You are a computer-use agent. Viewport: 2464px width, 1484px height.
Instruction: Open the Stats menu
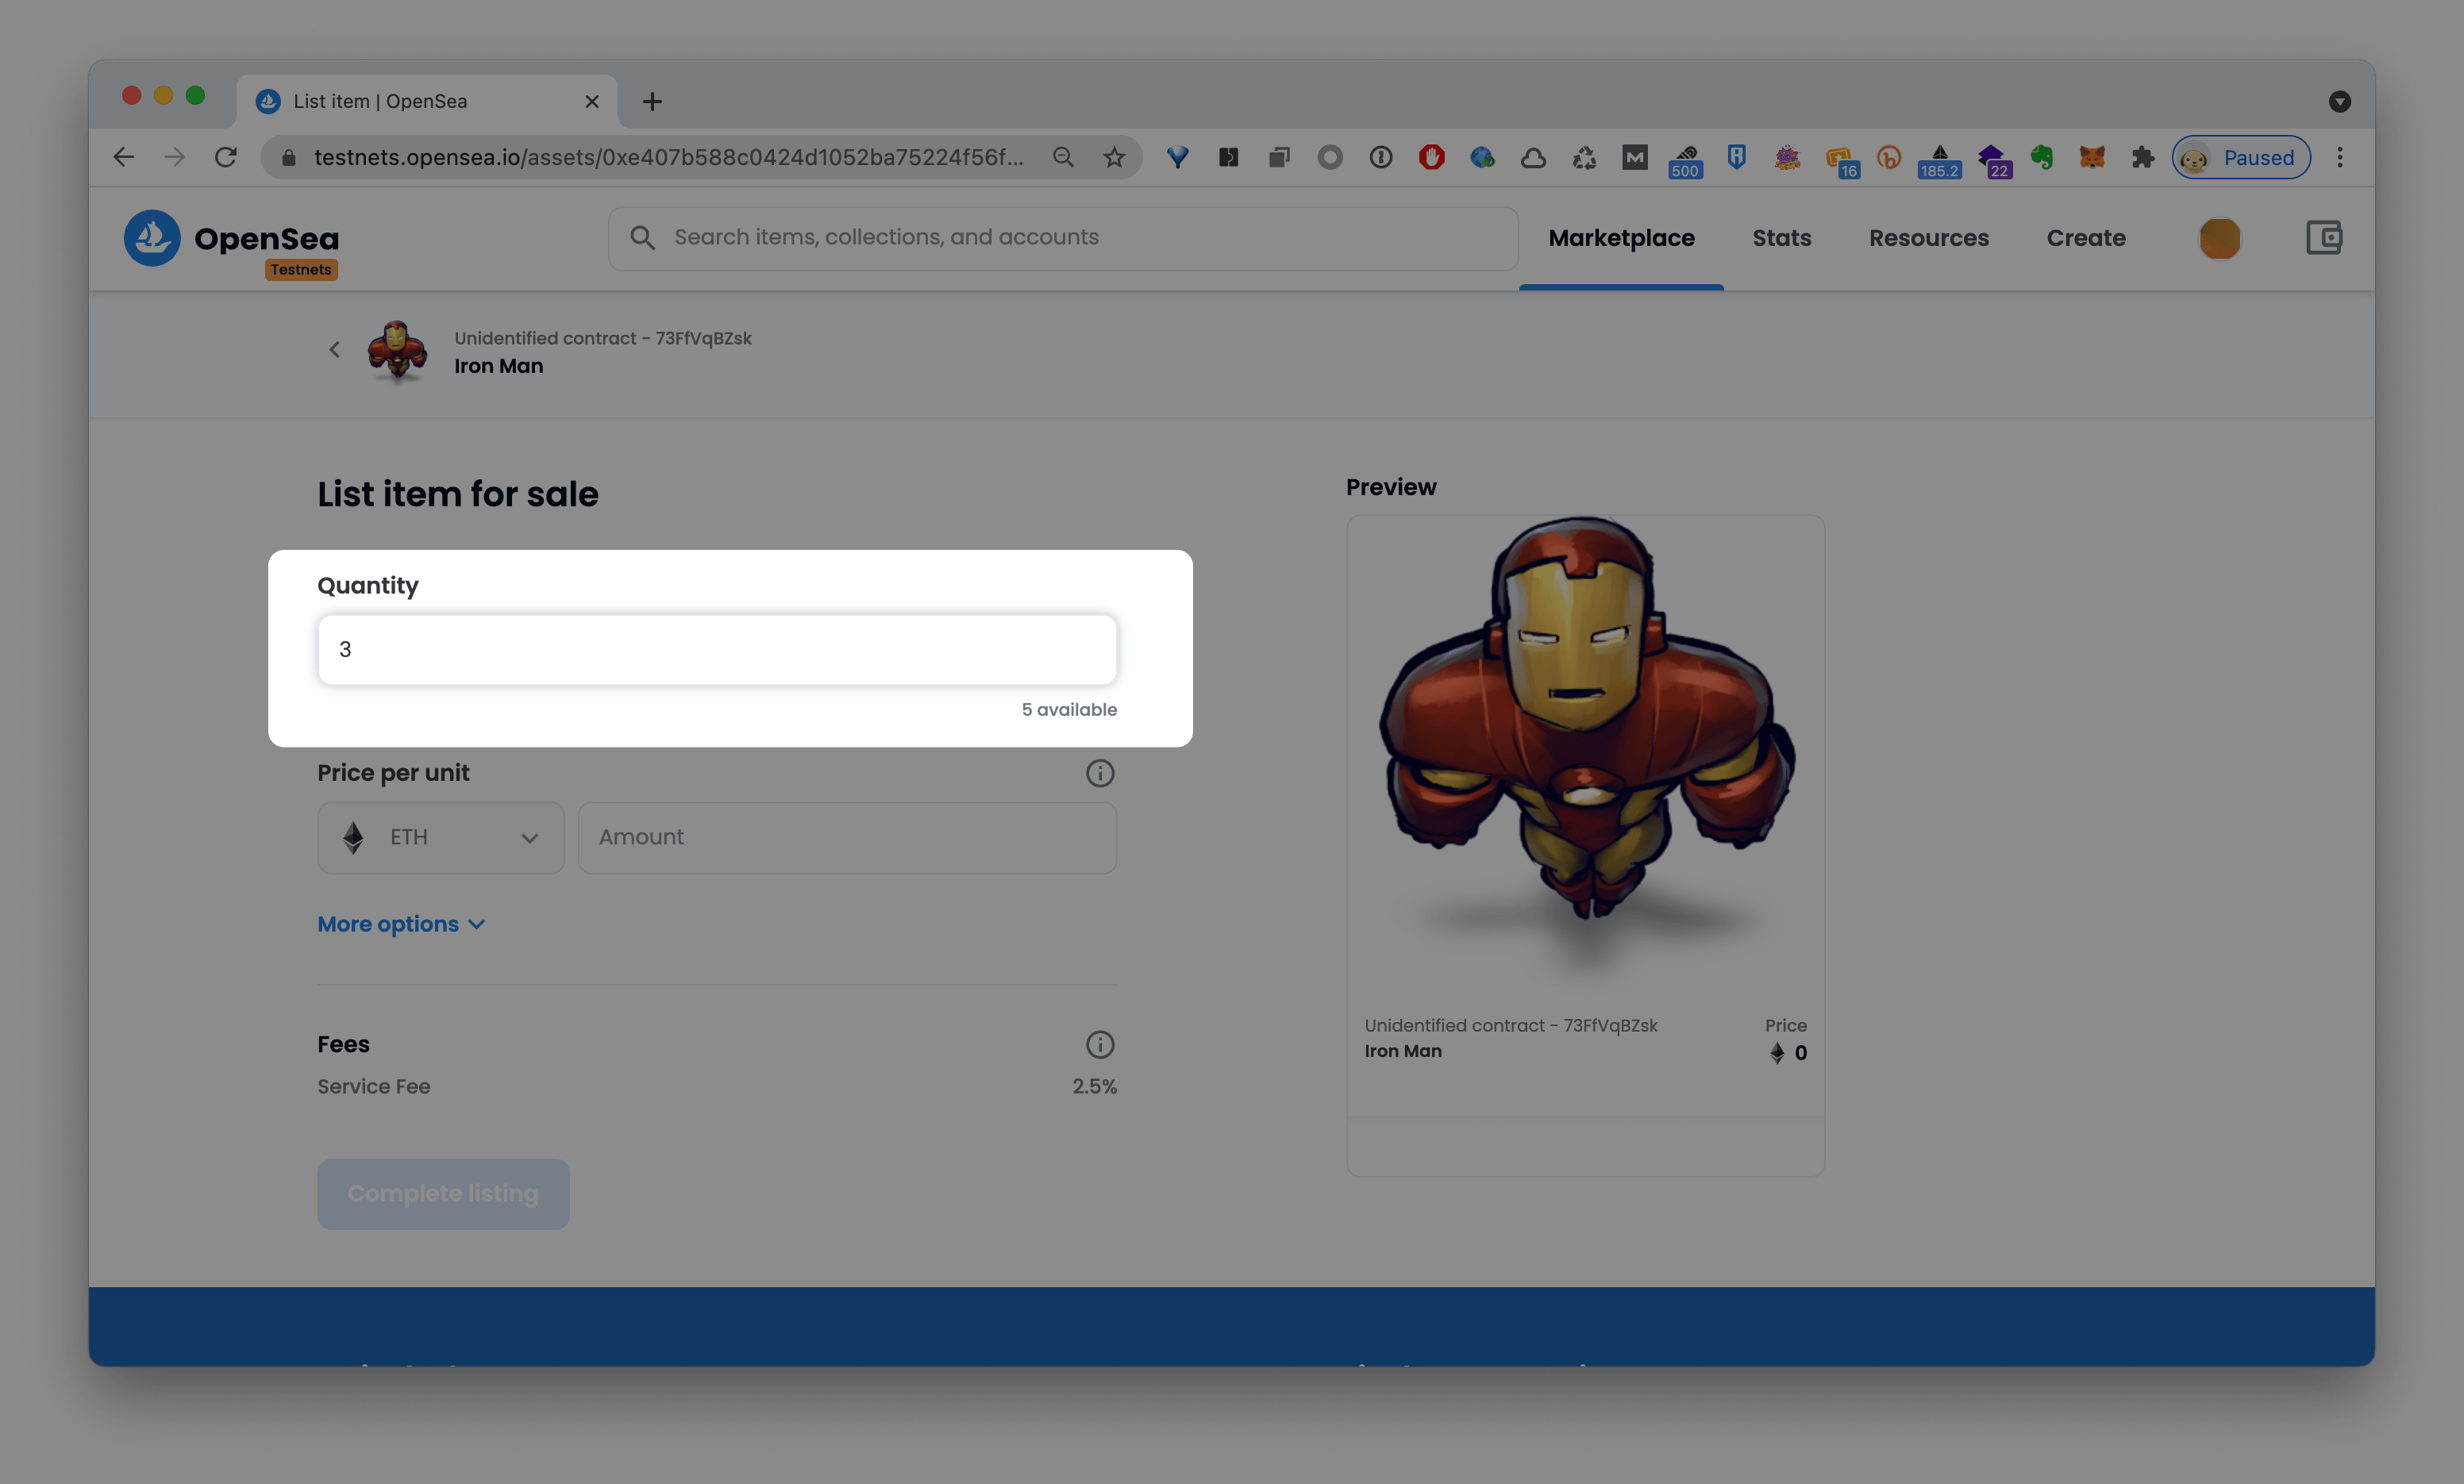coord(1781,238)
